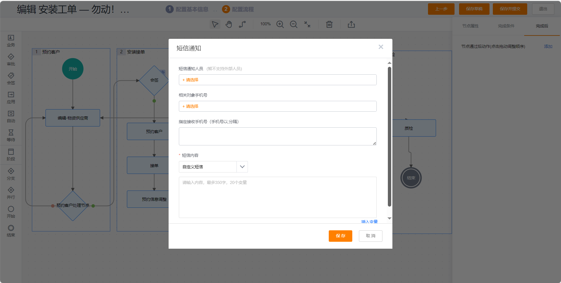Viewport: 561px width, 283px height.
Task: Focus the 指定接收手机号 text area
Action: coord(277,136)
